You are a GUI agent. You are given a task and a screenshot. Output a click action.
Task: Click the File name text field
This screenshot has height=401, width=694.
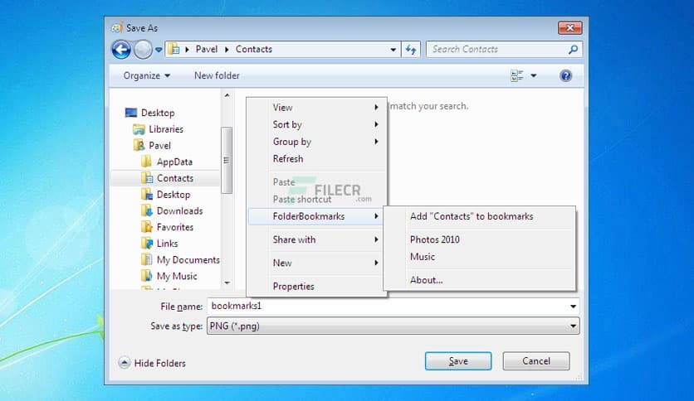[x=387, y=306]
